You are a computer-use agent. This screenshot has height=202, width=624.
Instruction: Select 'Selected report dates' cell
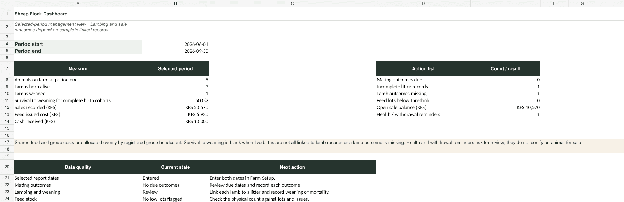(78, 178)
